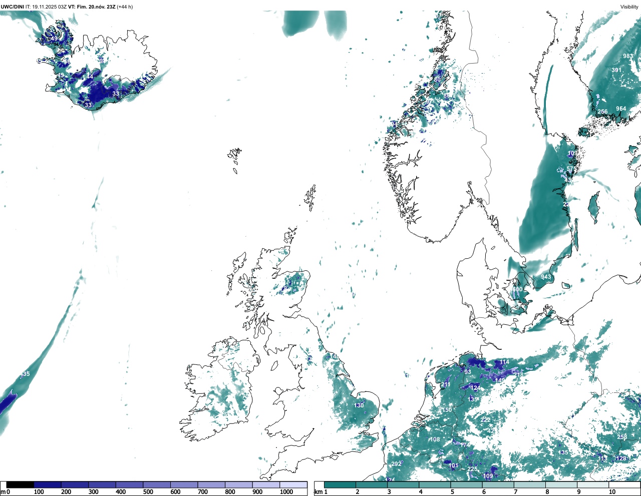Click the 391 value over Finland
This screenshot has width=641, height=496.
(x=616, y=70)
